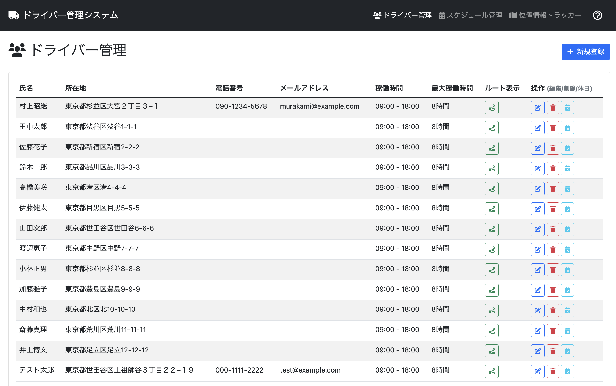Show route for 小林正男
The width and height of the screenshot is (616, 386).
coord(492,270)
